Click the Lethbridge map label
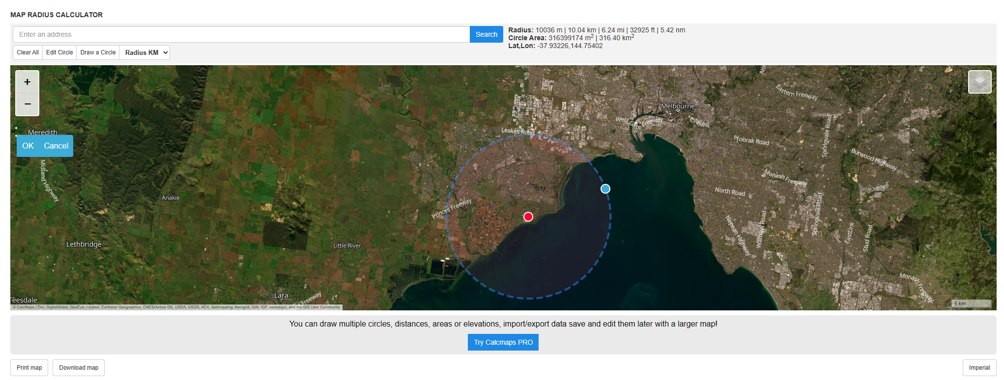1004x380 pixels. tap(84, 244)
